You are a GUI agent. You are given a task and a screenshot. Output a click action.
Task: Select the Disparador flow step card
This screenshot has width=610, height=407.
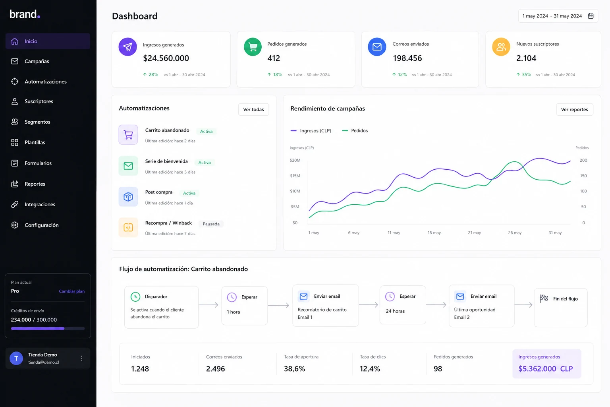pyautogui.click(x=161, y=307)
